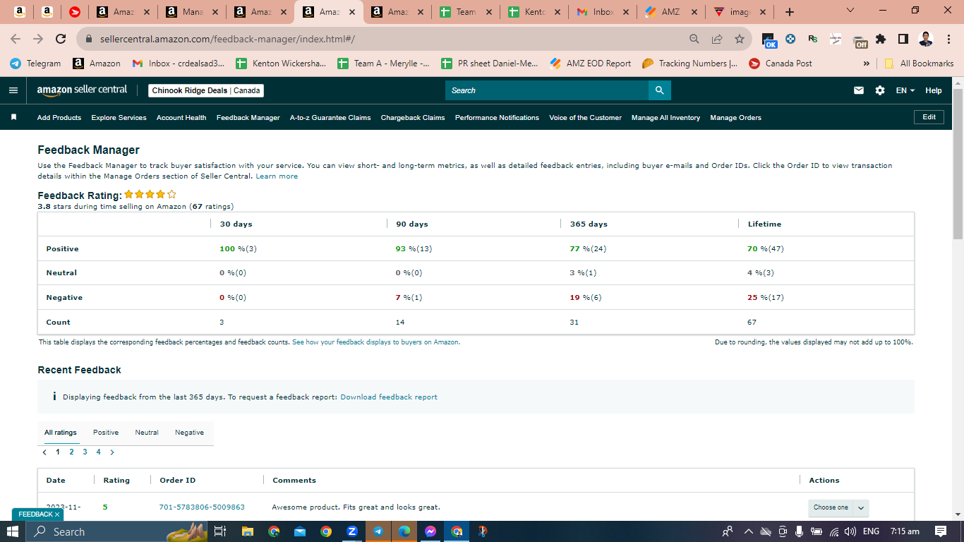
Task: Expand the Chrome tab search chevron
Action: tap(850, 11)
